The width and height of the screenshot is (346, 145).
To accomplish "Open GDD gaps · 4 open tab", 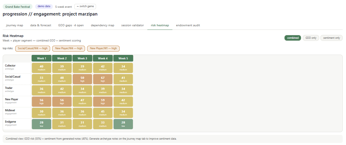I will click(71, 25).
